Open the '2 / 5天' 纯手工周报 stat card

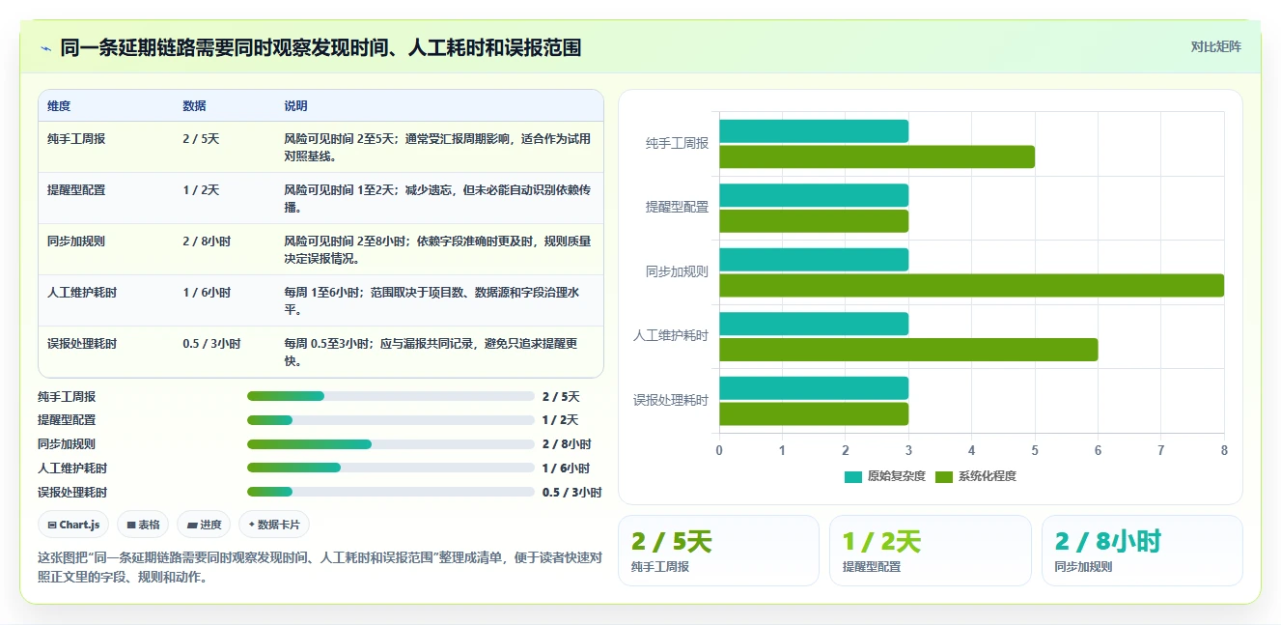coord(718,551)
